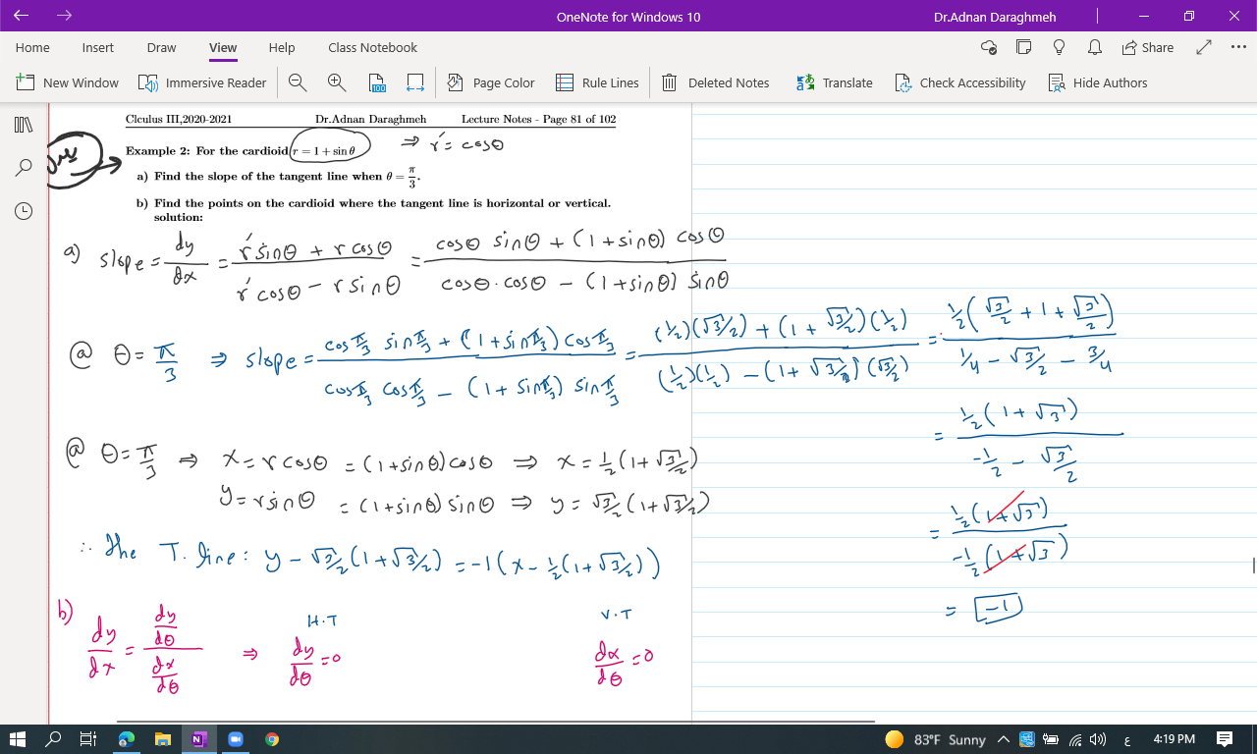The image size is (1257, 754).
Task: Open the Action Center notification icon
Action: (x=1225, y=739)
